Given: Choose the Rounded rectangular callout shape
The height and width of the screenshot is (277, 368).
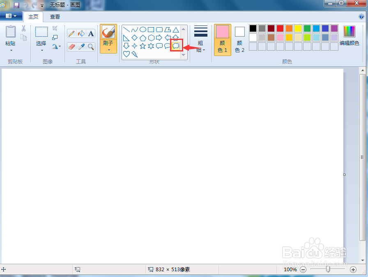Looking at the screenshot, I should (x=159, y=46).
